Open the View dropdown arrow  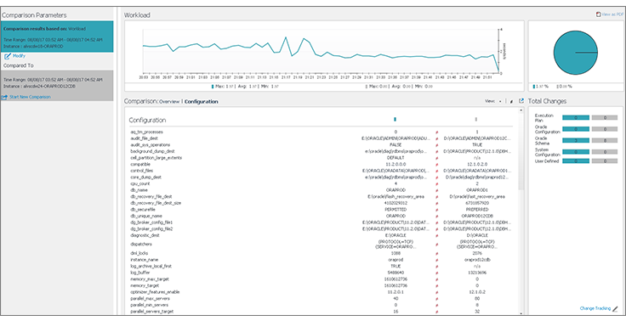500,102
